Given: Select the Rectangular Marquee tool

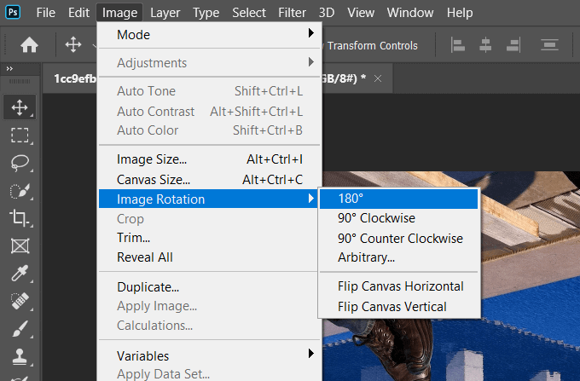Looking at the screenshot, I should tap(19, 136).
